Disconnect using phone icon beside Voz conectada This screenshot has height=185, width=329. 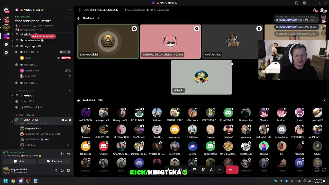click(x=68, y=154)
